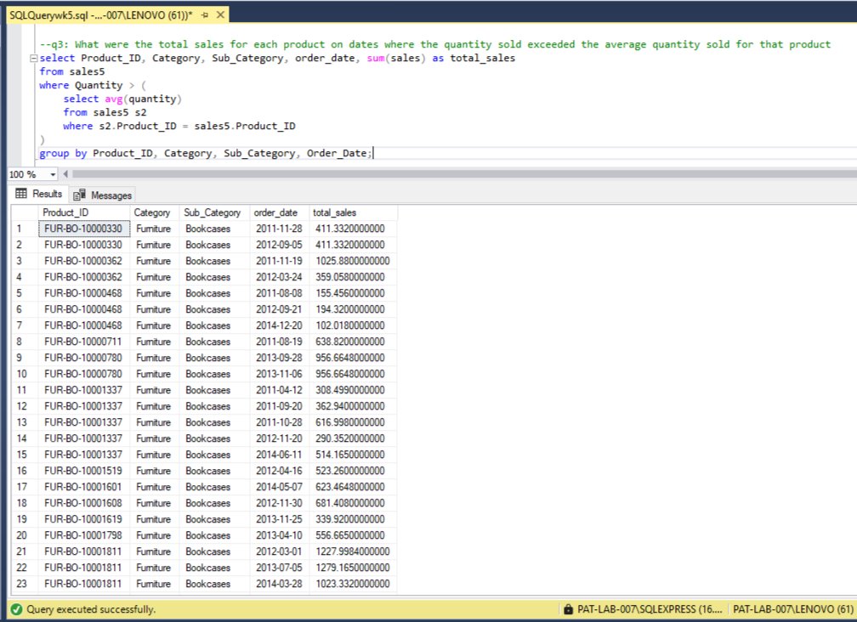Image resolution: width=857 pixels, height=622 pixels.
Task: Select the Category column header
Action: pos(155,212)
